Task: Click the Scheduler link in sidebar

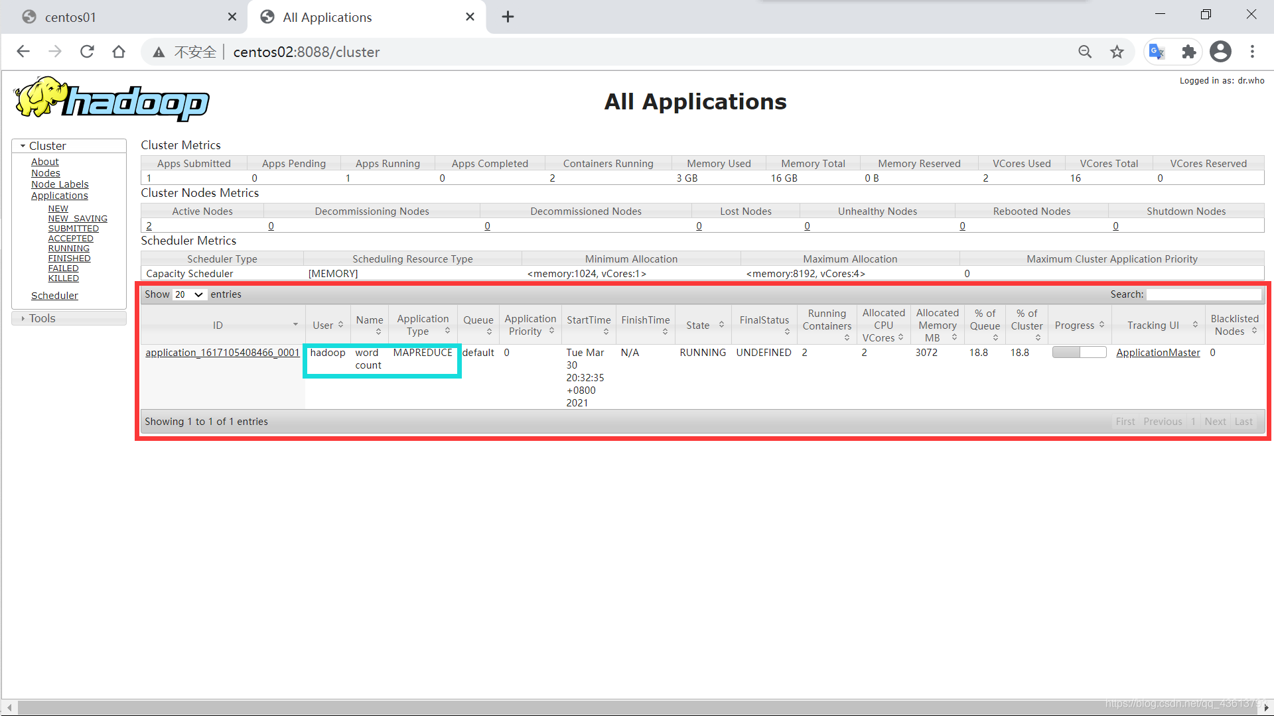Action: point(54,296)
